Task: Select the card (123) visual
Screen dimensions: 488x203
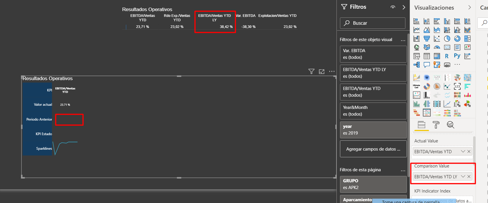Action: coord(447,47)
